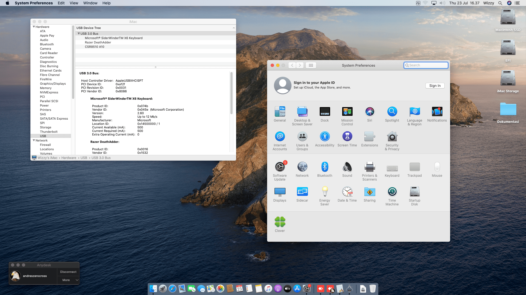The width and height of the screenshot is (526, 295).
Task: Open Desktop & Screen Saver preferences
Action: pos(302,116)
